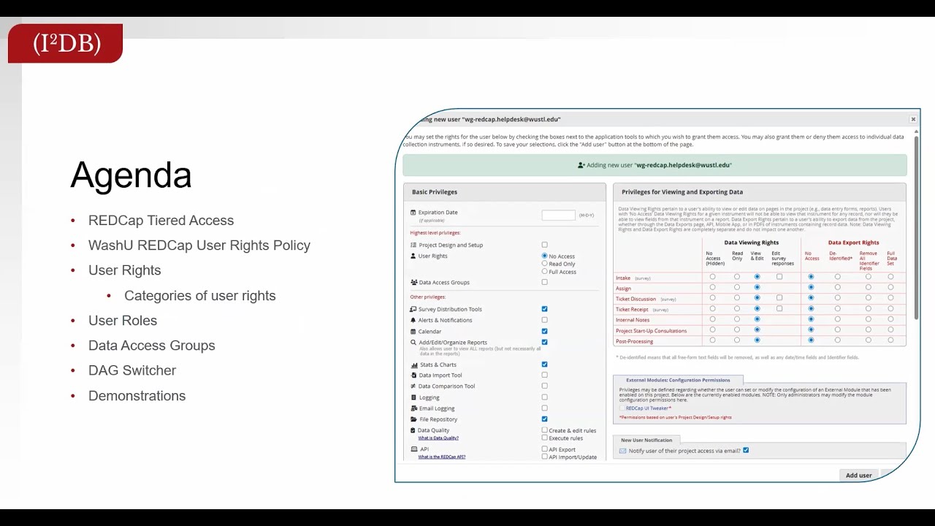Click the API computer icon
Viewport: 935px width, 526px height.
coord(414,449)
